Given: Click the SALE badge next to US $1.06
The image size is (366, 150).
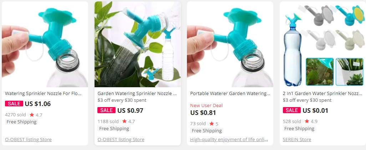Looking at the screenshot, I should (14, 104).
